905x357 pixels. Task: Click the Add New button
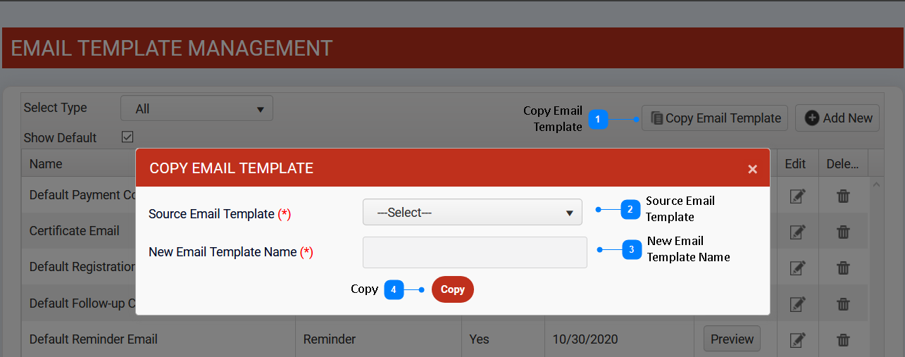(837, 118)
